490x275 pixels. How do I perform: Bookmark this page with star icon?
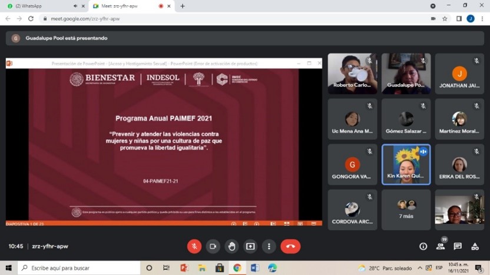click(445, 19)
